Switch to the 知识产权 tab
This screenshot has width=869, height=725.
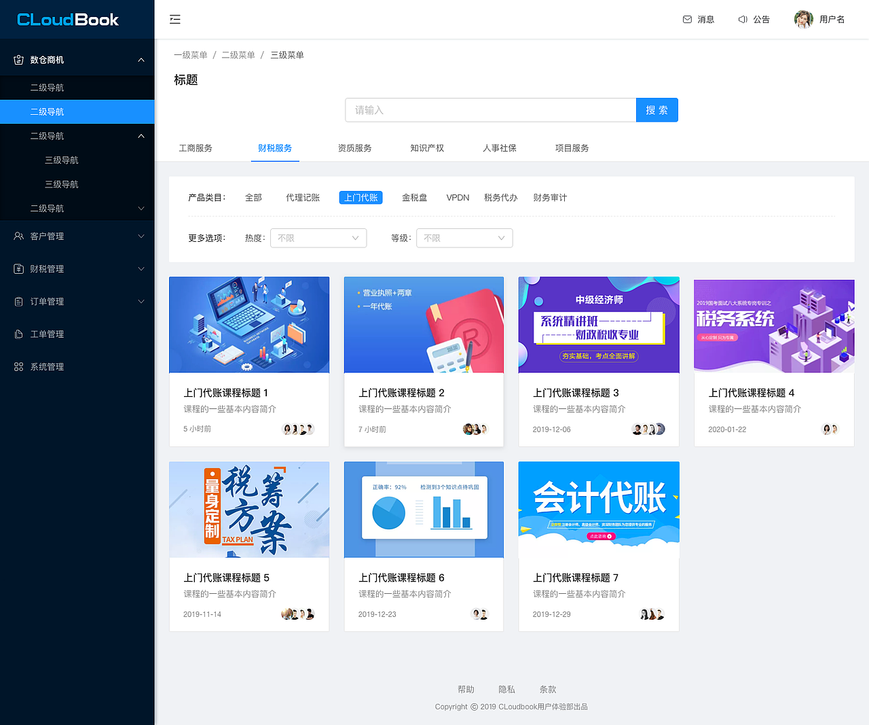point(426,147)
